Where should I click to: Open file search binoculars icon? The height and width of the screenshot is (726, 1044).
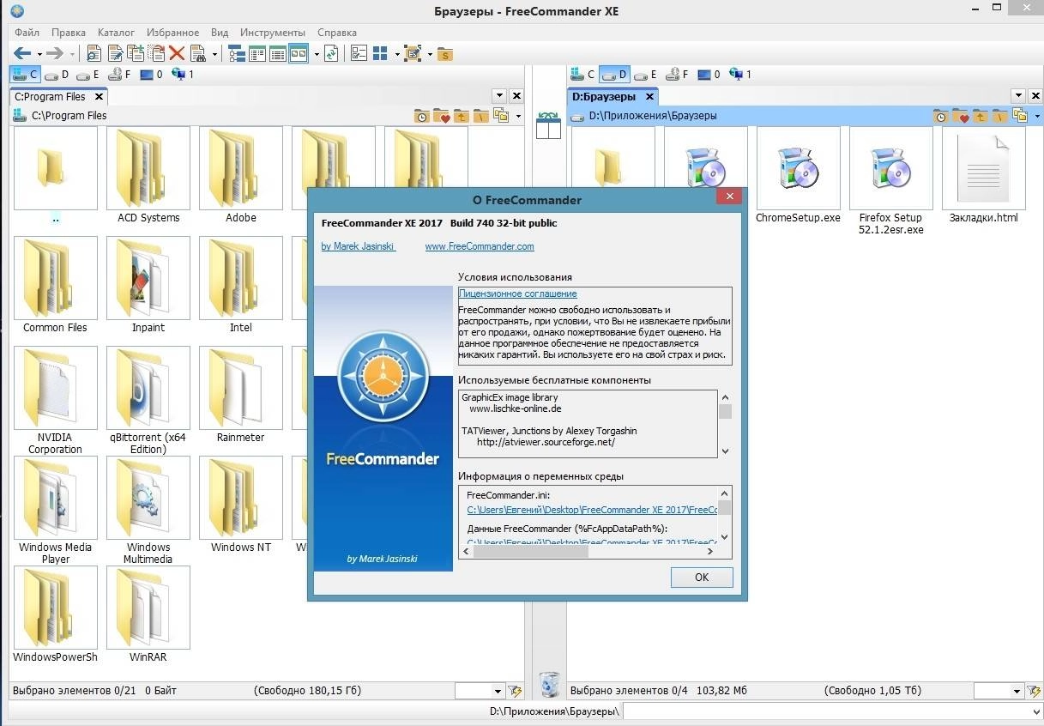[x=198, y=53]
